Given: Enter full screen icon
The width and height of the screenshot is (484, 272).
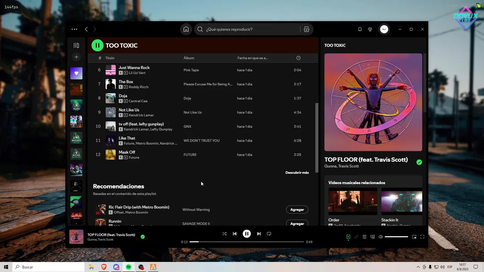Looking at the screenshot, I should [422, 237].
